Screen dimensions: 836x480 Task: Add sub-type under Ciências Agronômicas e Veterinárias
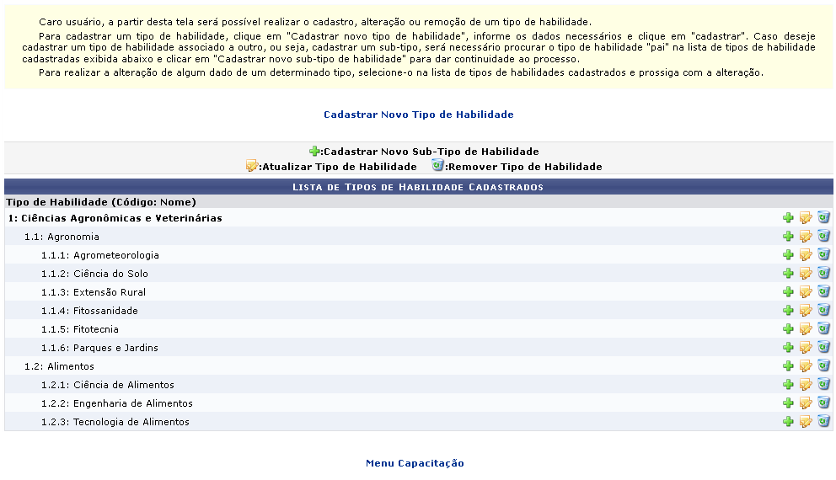click(x=788, y=218)
